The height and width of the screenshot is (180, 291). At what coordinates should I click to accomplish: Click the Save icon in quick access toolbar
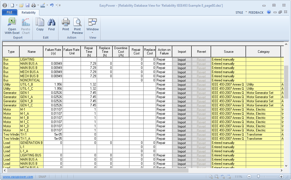coord(27,5)
